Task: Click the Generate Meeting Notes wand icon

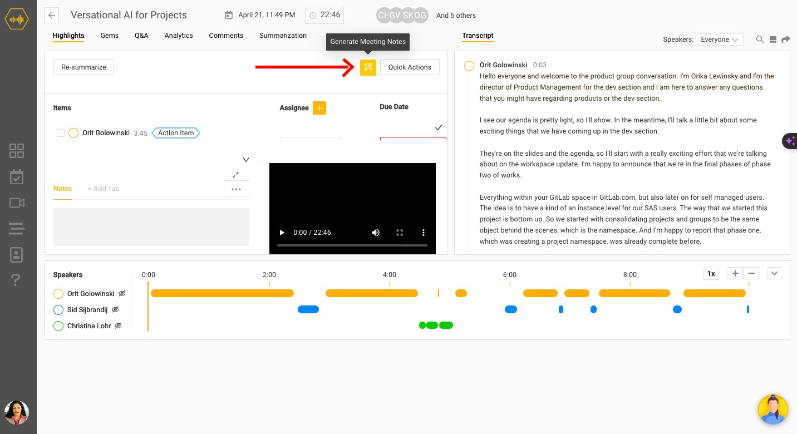Action: 368,67
